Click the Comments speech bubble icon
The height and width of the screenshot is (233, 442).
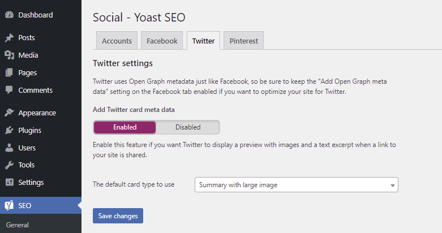pos(9,90)
